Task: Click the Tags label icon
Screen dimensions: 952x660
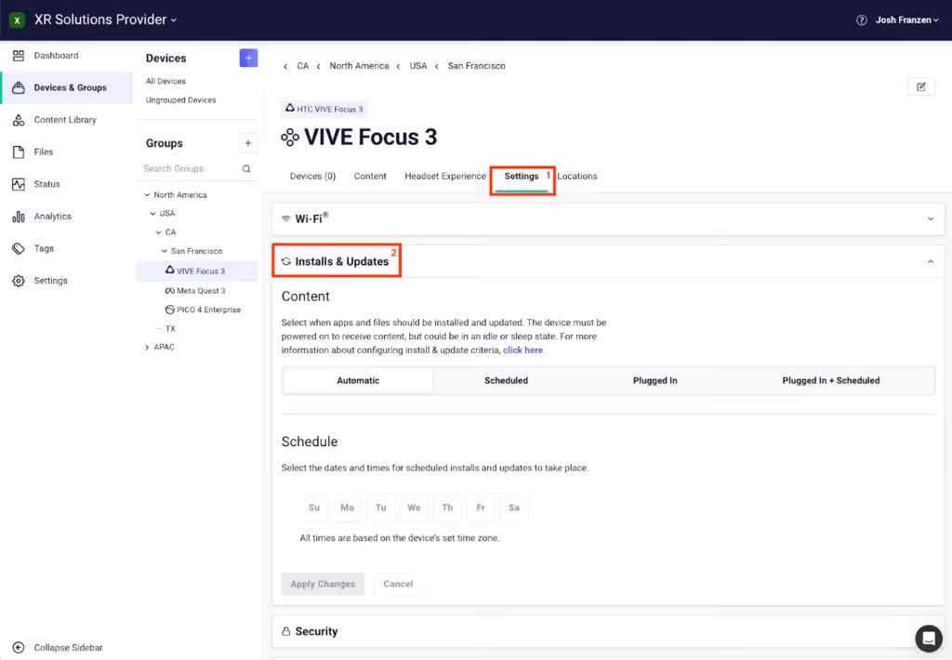Action: (x=19, y=248)
